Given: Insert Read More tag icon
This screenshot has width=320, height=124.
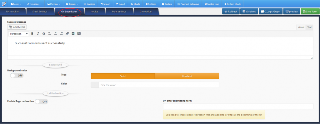Looking at the screenshot, I should tap(73, 34).
